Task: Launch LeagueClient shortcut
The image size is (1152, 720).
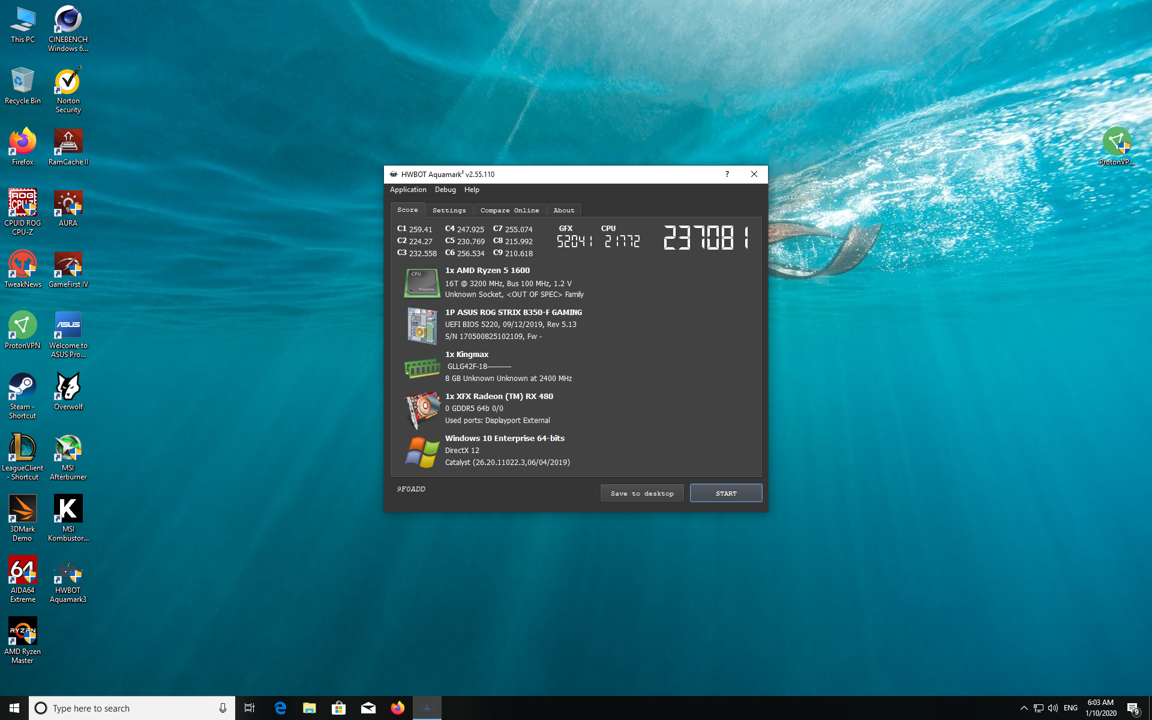Action: tap(23, 457)
